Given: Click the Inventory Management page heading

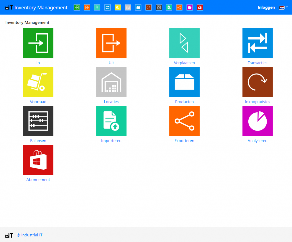Looking at the screenshot, I should [27, 23].
